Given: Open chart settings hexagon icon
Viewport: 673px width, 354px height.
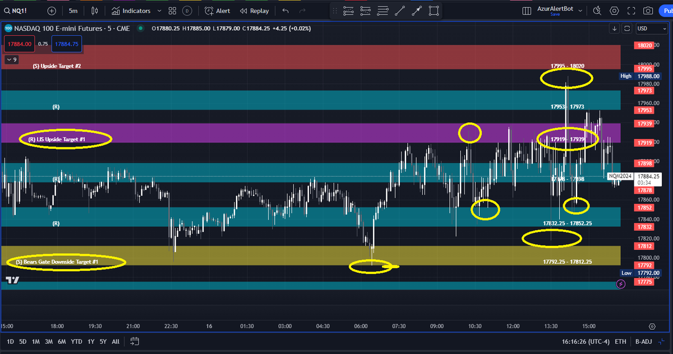Looking at the screenshot, I should (615, 11).
